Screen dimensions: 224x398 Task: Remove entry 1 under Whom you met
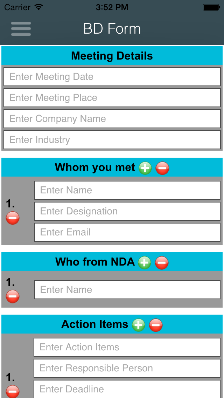(13, 218)
